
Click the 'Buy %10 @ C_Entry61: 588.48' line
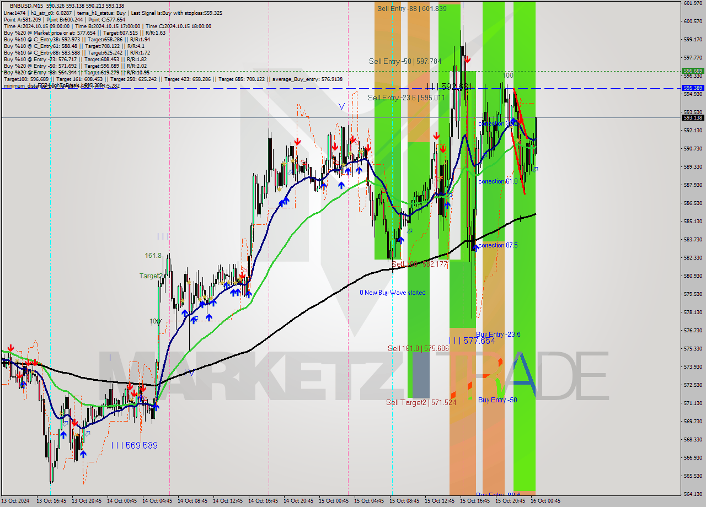tap(74, 46)
